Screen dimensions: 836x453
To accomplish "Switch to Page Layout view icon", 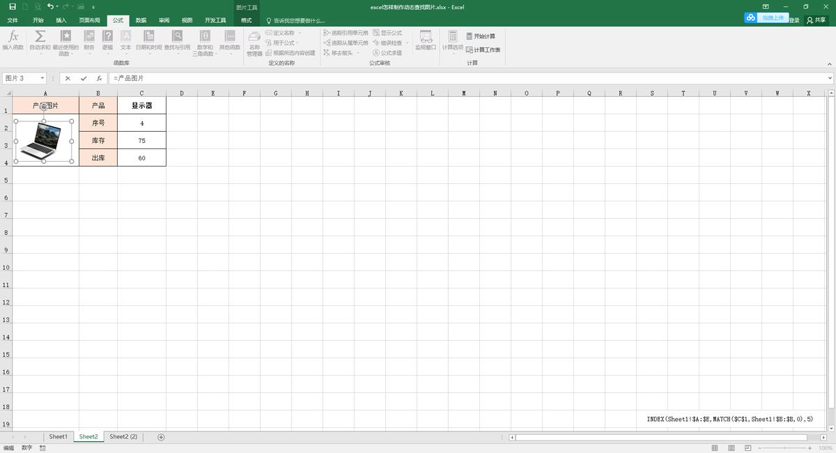I will (x=731, y=448).
